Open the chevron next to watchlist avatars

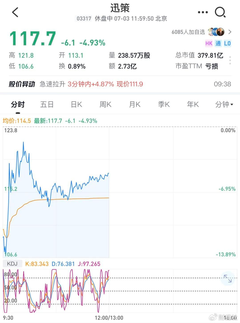[x=230, y=32]
